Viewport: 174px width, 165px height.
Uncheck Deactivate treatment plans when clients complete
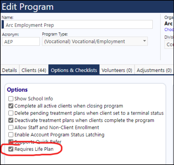tap(11, 120)
